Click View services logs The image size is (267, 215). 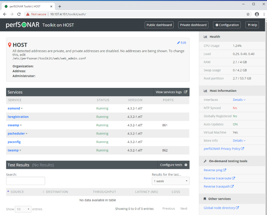coord(171,92)
